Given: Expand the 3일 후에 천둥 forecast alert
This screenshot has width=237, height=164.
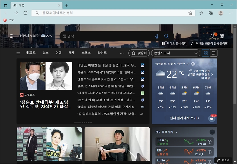Looking at the screenshot, I should (x=200, y=74).
